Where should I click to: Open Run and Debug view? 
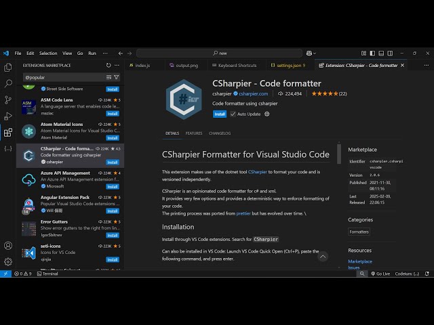point(8,116)
